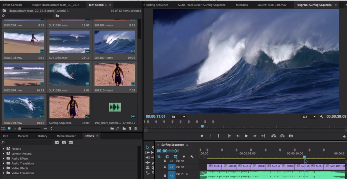The height and width of the screenshot is (179, 347).
Task: Step forward one frame
Action: 255,136
